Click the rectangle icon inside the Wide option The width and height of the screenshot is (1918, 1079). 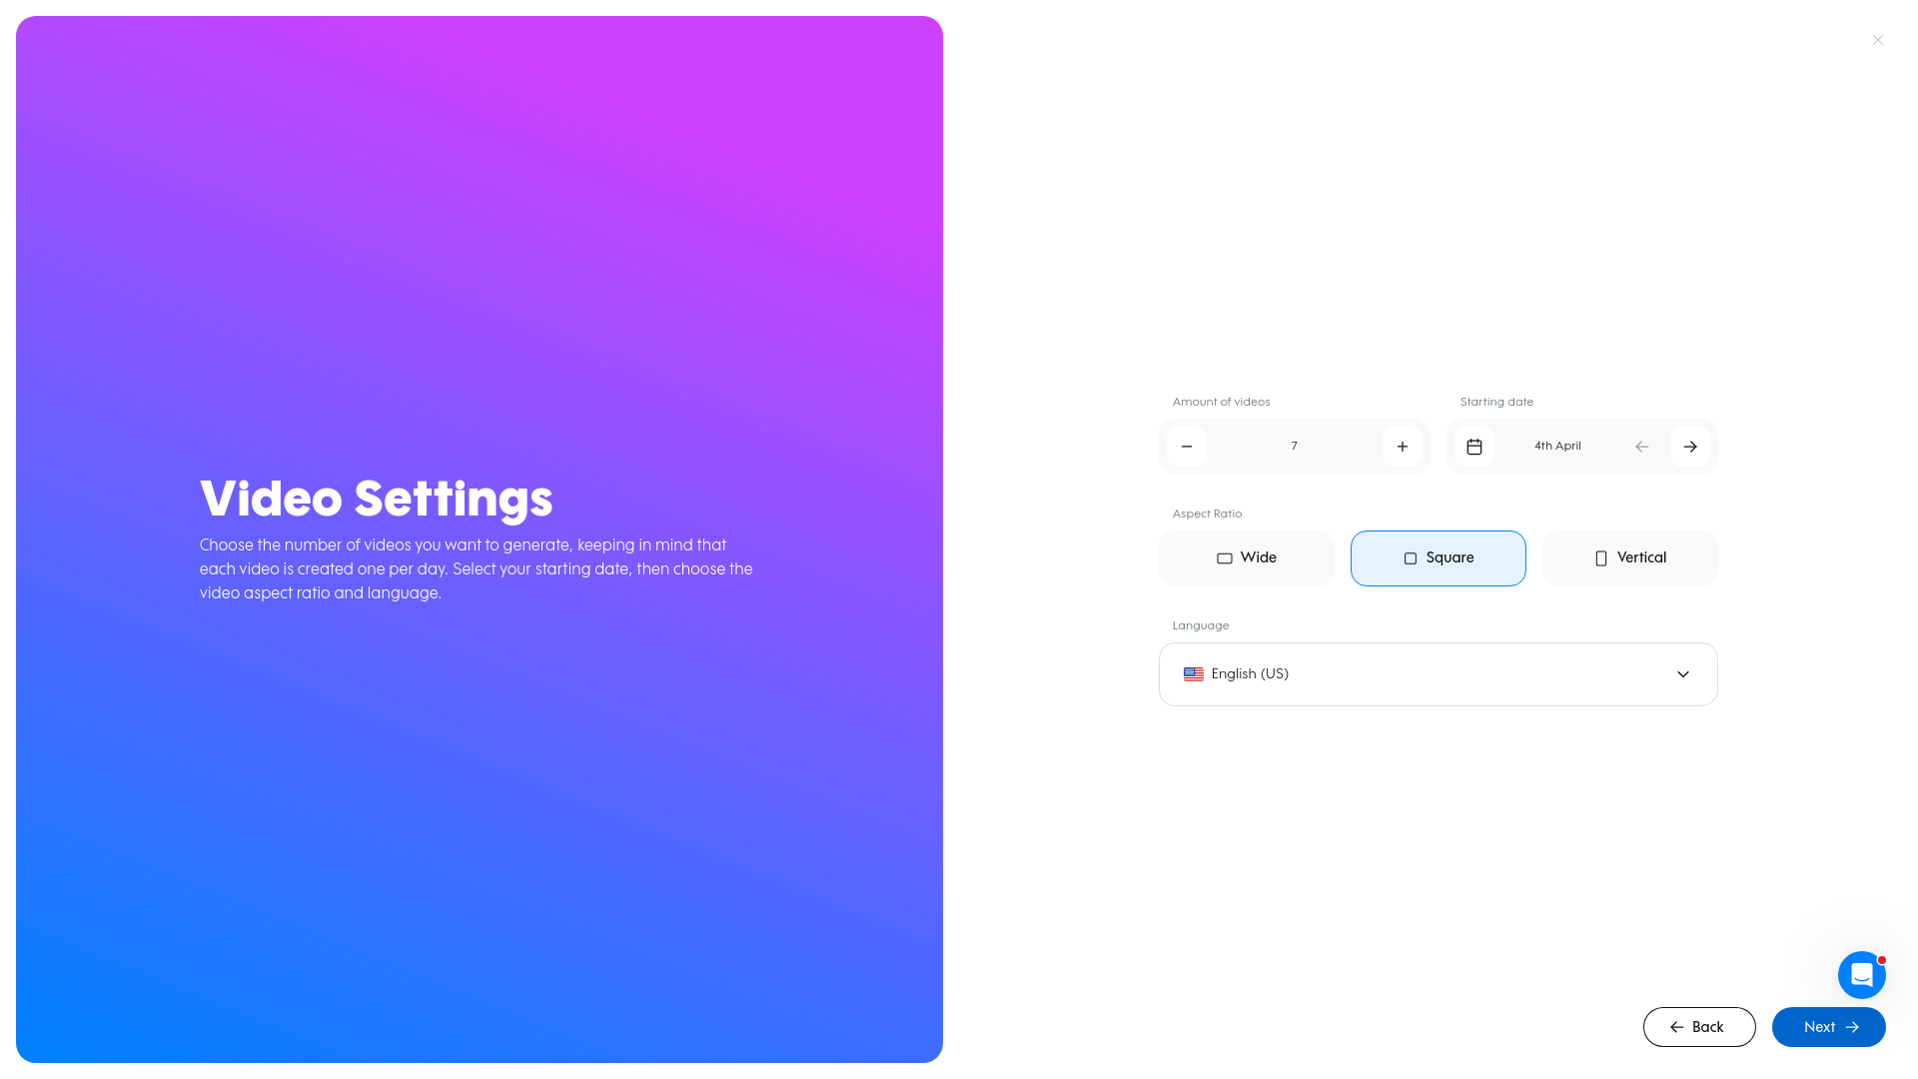click(x=1223, y=558)
